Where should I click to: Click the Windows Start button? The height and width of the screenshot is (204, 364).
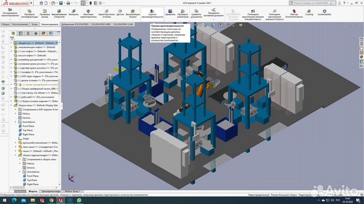(5, 200)
